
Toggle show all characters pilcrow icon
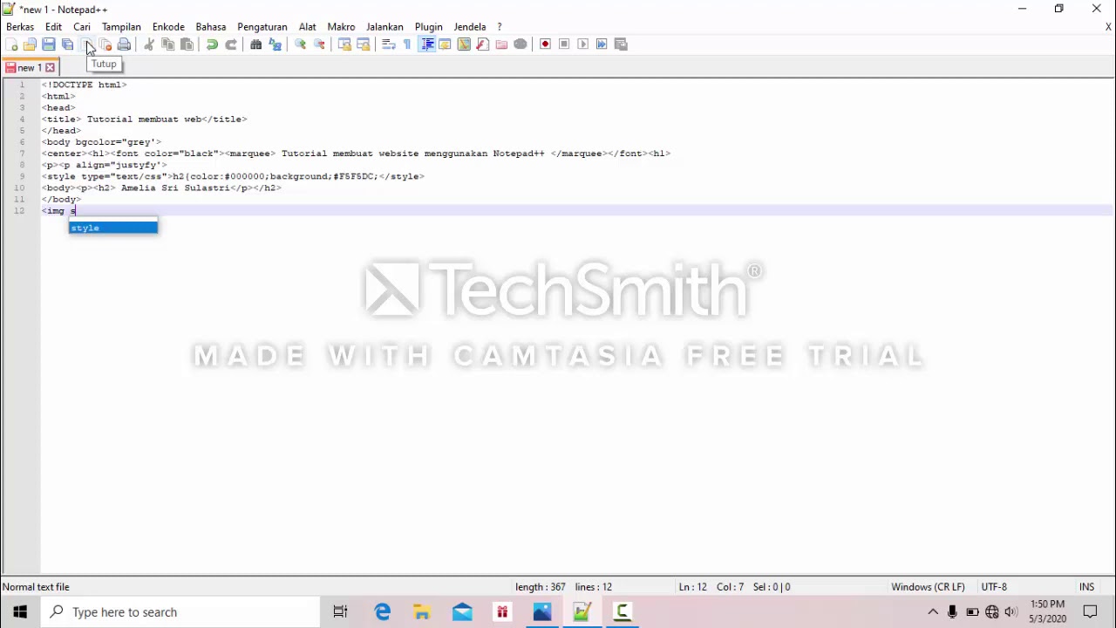(x=407, y=44)
